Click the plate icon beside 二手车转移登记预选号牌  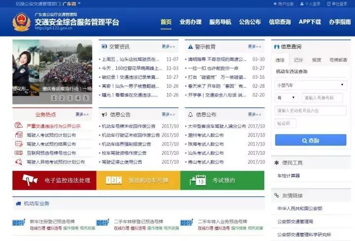pos(103,223)
